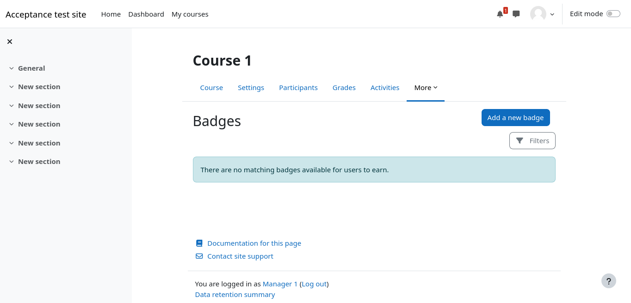Go to My courses in top menu

(190, 14)
